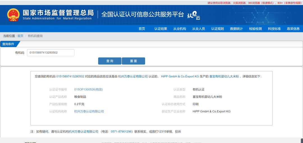Image resolution: width=303 pixels, height=143 pixels.
Task: Open certificate number 015OP1300526(有效) link
Action: tap(88, 89)
